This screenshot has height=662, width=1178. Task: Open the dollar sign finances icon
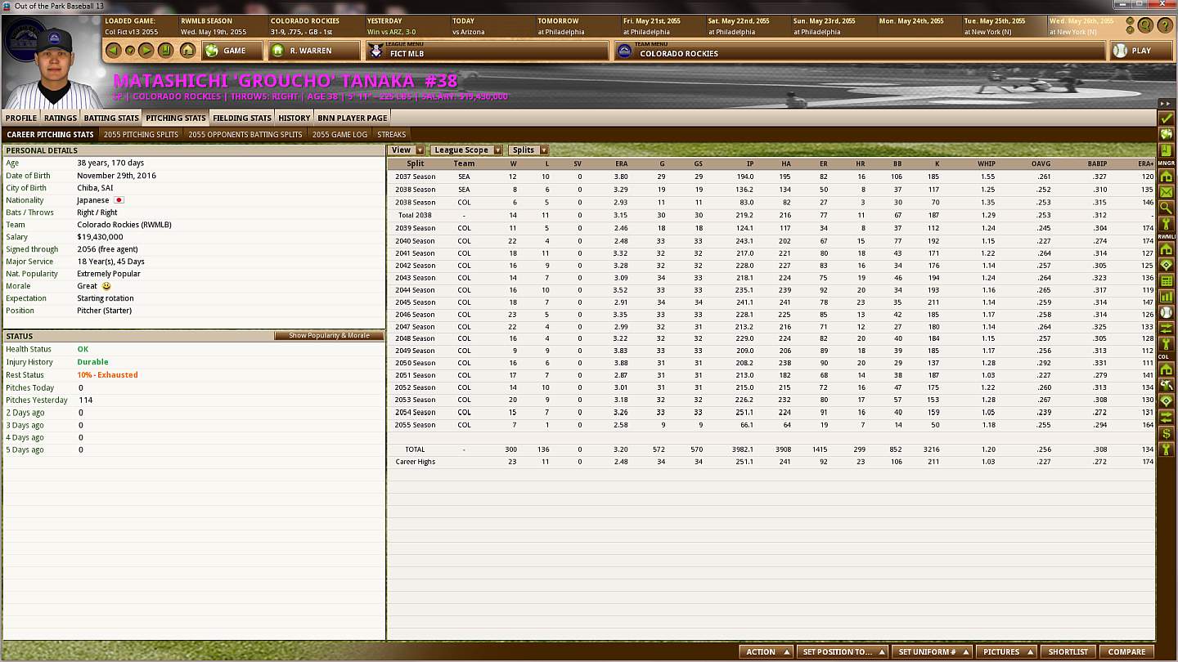point(1167,433)
